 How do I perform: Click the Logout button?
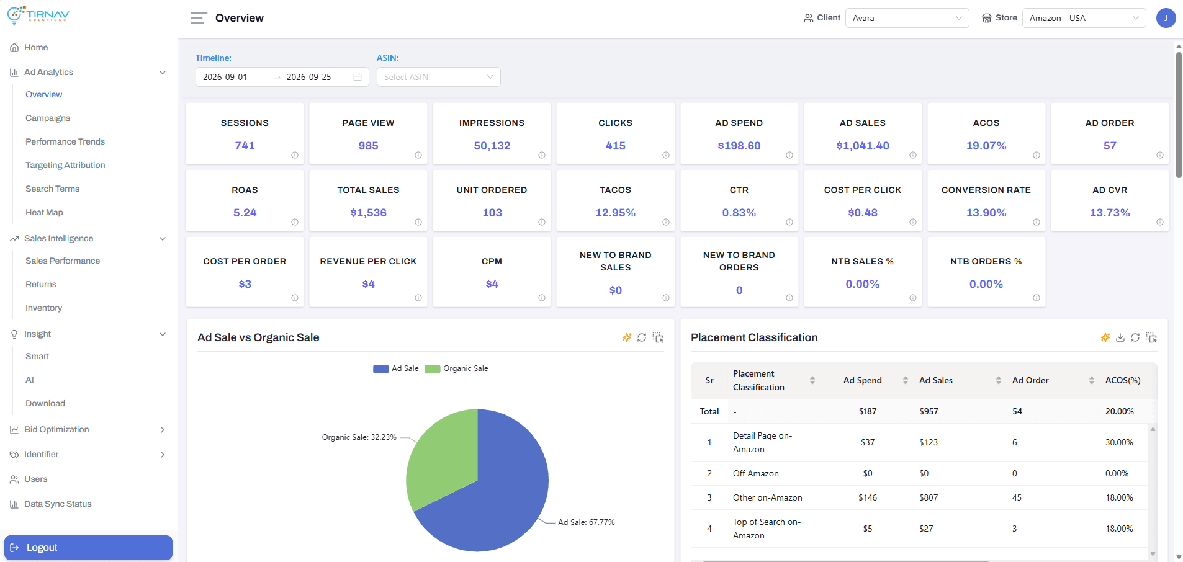point(88,548)
